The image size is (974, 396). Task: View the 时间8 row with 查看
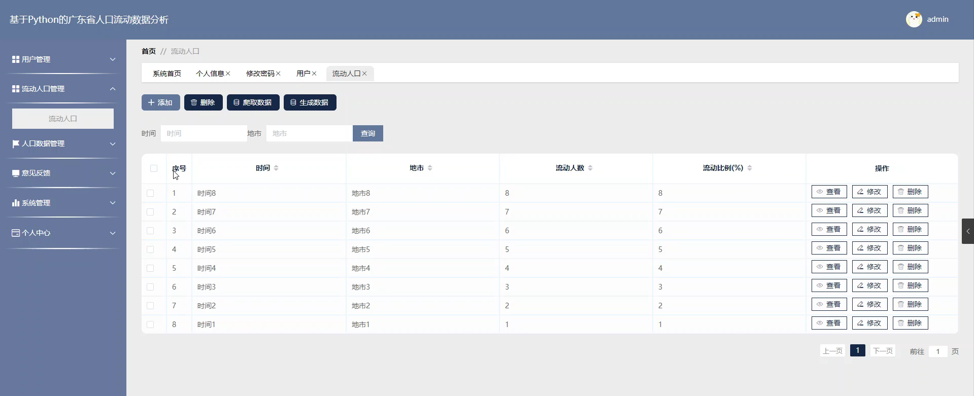[829, 192]
